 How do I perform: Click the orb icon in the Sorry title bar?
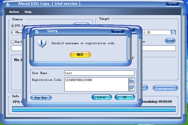coord(36,32)
